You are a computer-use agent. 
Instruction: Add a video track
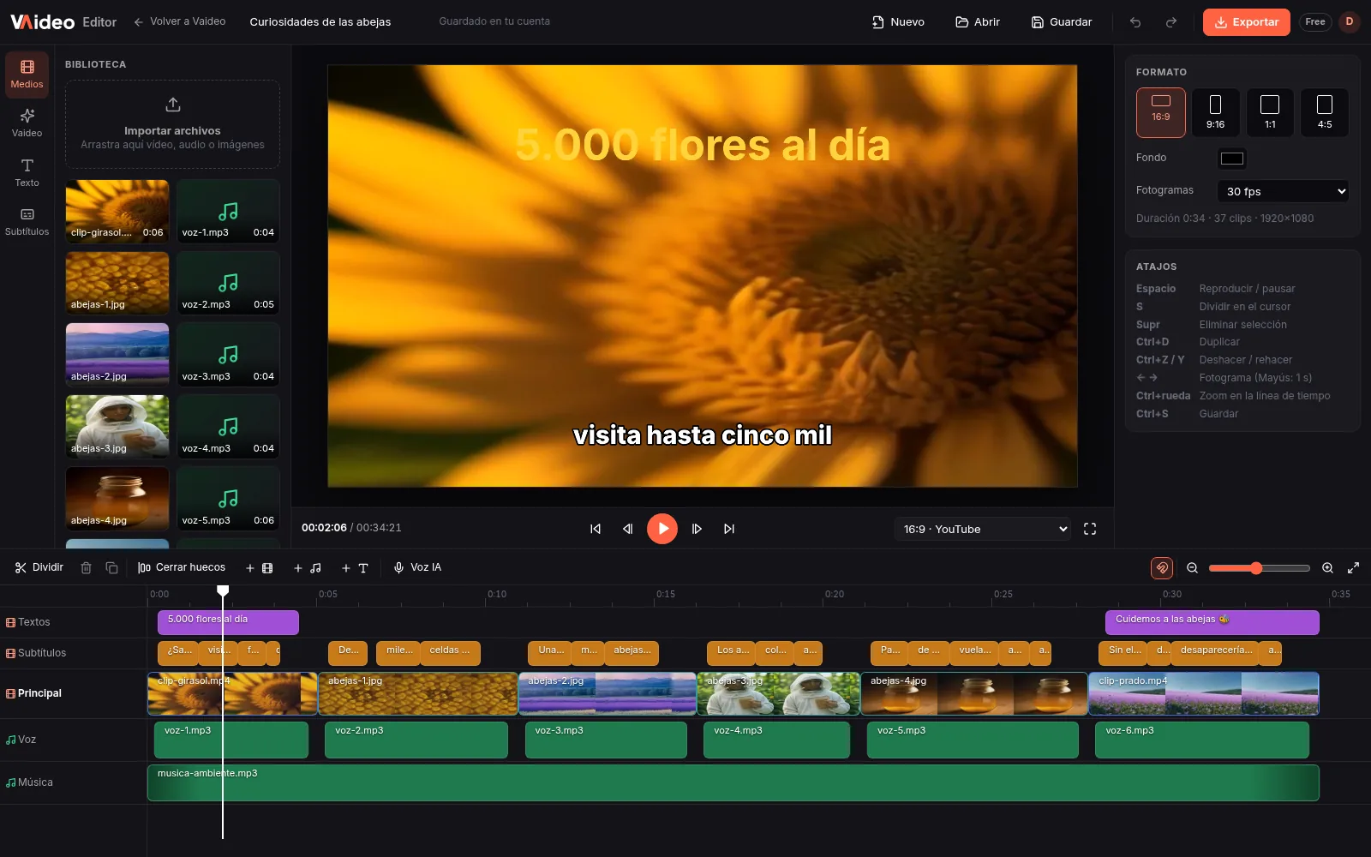point(260,567)
